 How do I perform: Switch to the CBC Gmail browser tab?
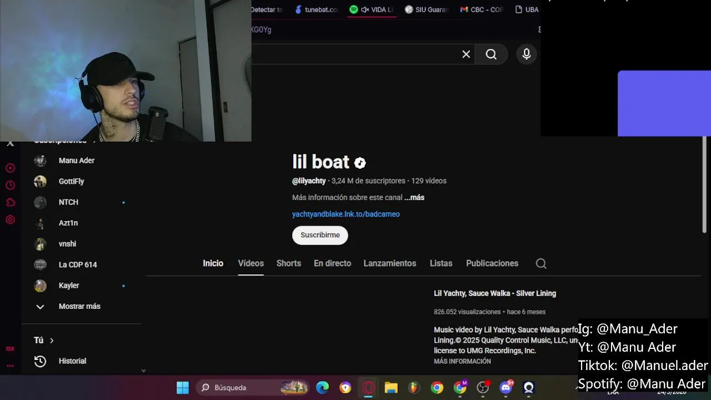[482, 9]
